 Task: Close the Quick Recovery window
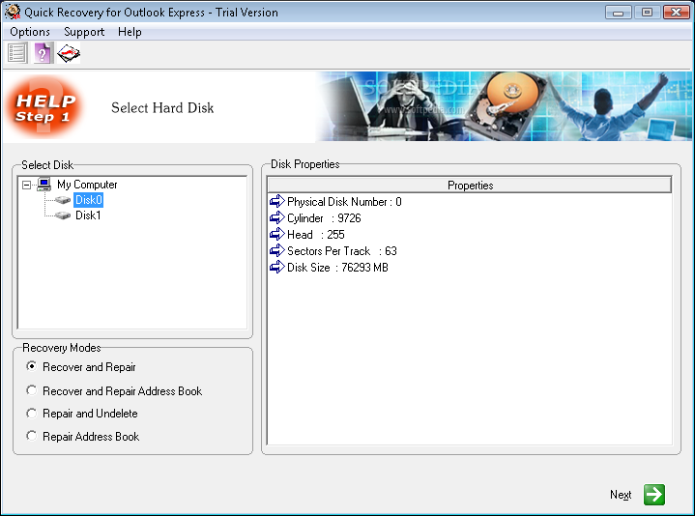click(x=676, y=13)
